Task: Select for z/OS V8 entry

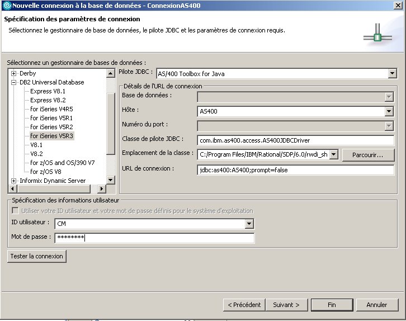Action: (45, 172)
